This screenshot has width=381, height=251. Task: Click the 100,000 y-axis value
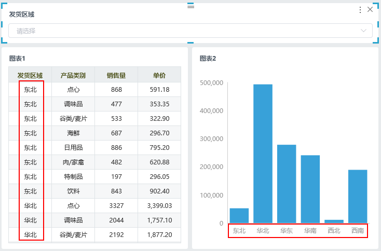[x=211, y=195]
